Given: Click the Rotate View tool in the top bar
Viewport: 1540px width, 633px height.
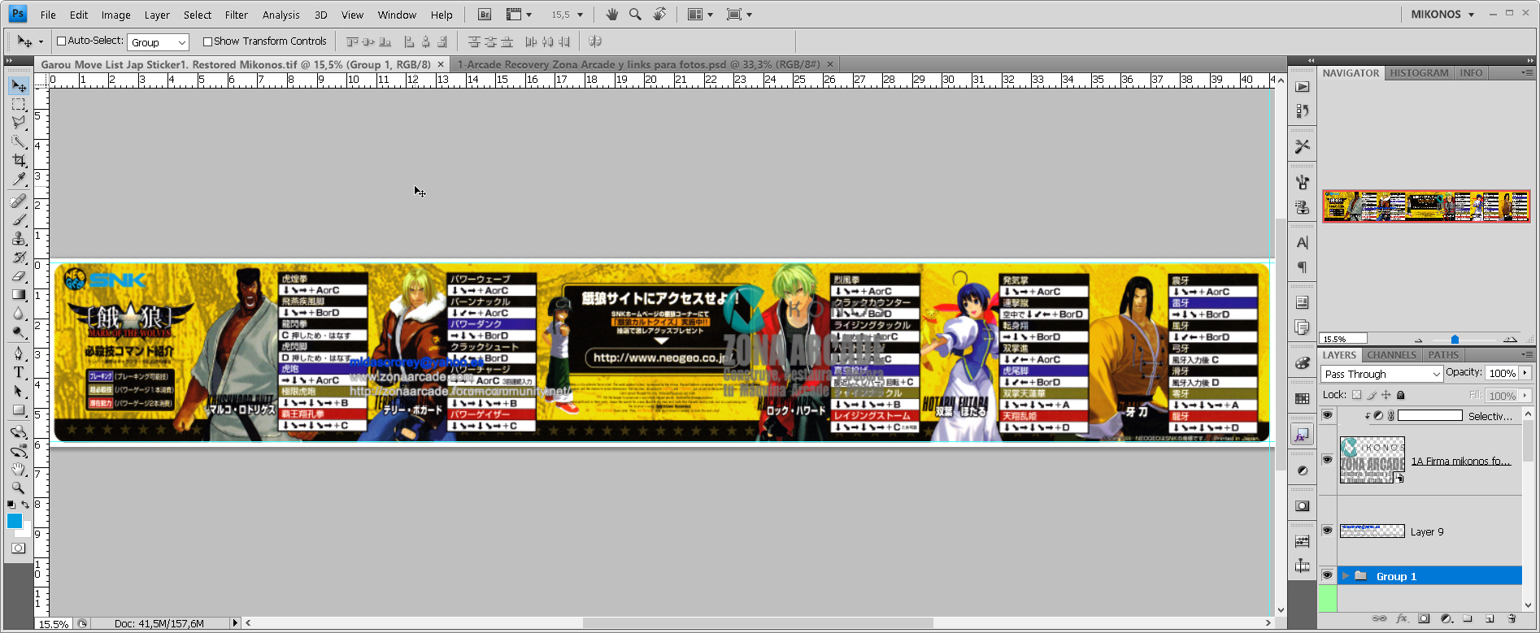Looking at the screenshot, I should point(659,15).
